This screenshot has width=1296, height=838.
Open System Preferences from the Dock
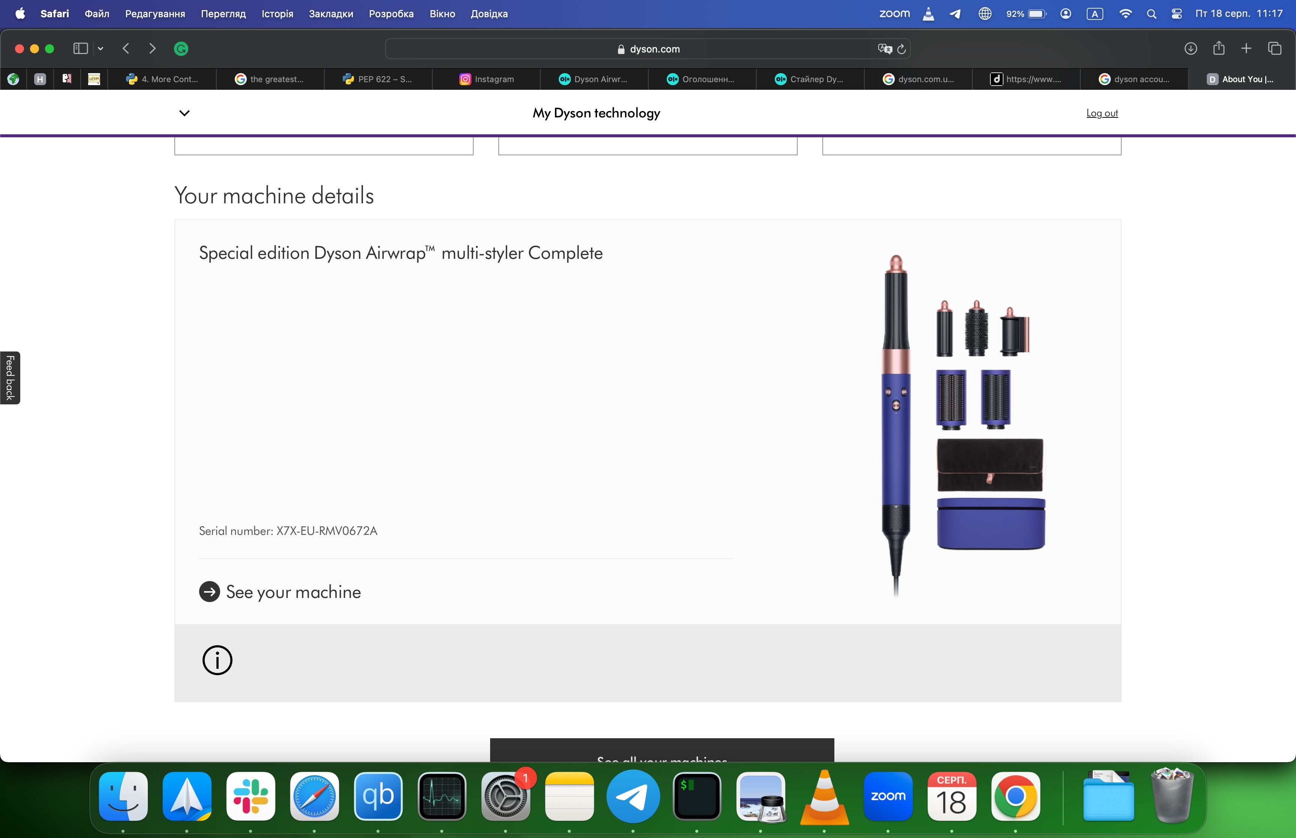tap(505, 796)
